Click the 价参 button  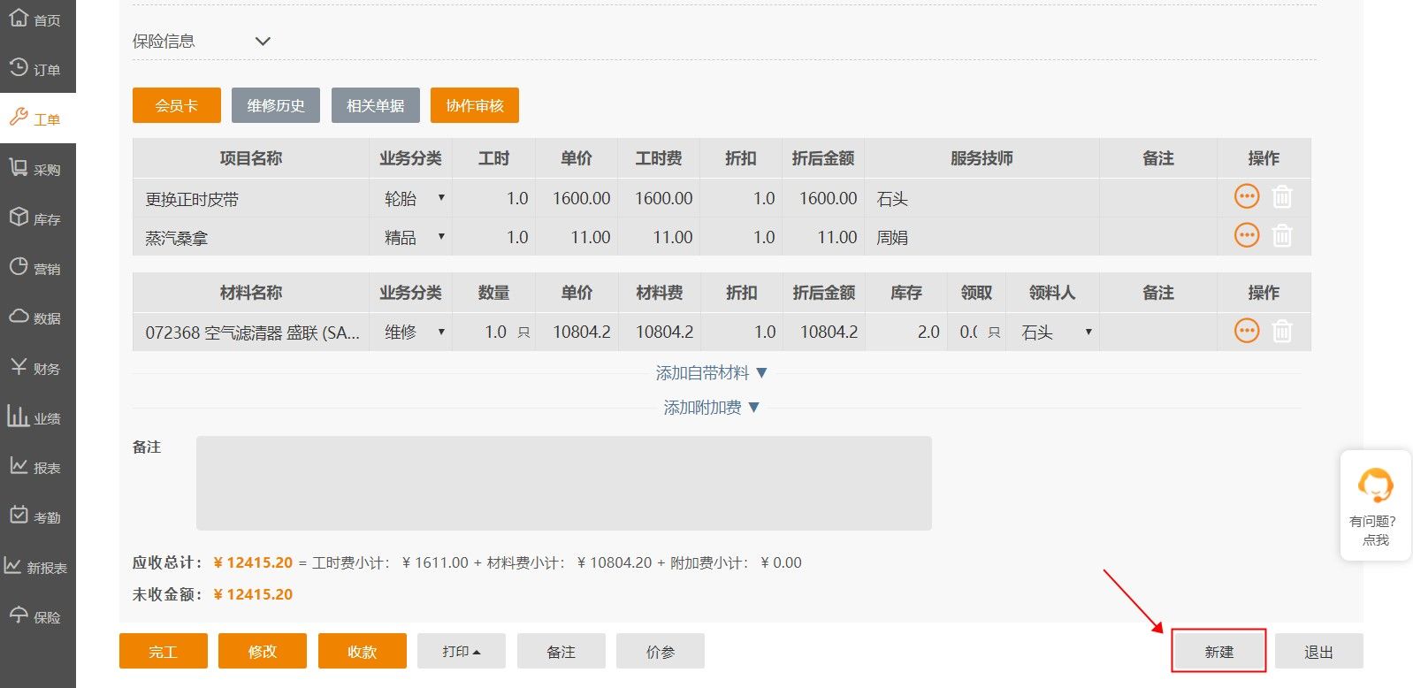coord(661,651)
